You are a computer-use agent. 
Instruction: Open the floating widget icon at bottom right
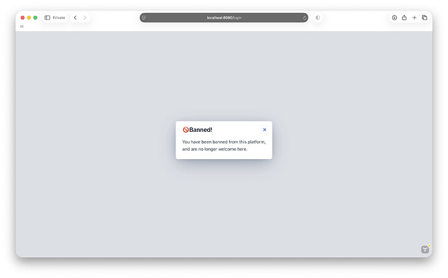coord(425,249)
